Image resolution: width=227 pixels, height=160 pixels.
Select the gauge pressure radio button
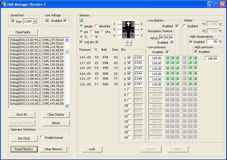[x=81, y=26]
